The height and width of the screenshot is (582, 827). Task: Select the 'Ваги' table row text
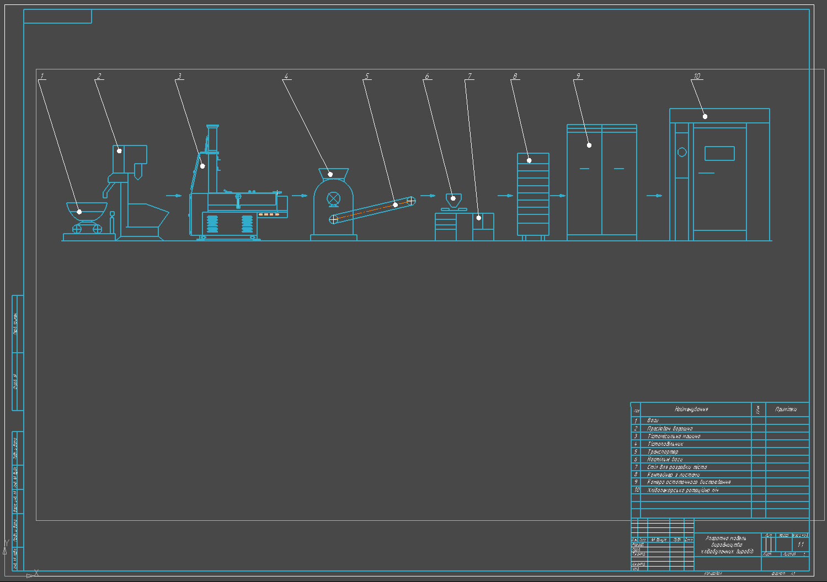[653, 421]
